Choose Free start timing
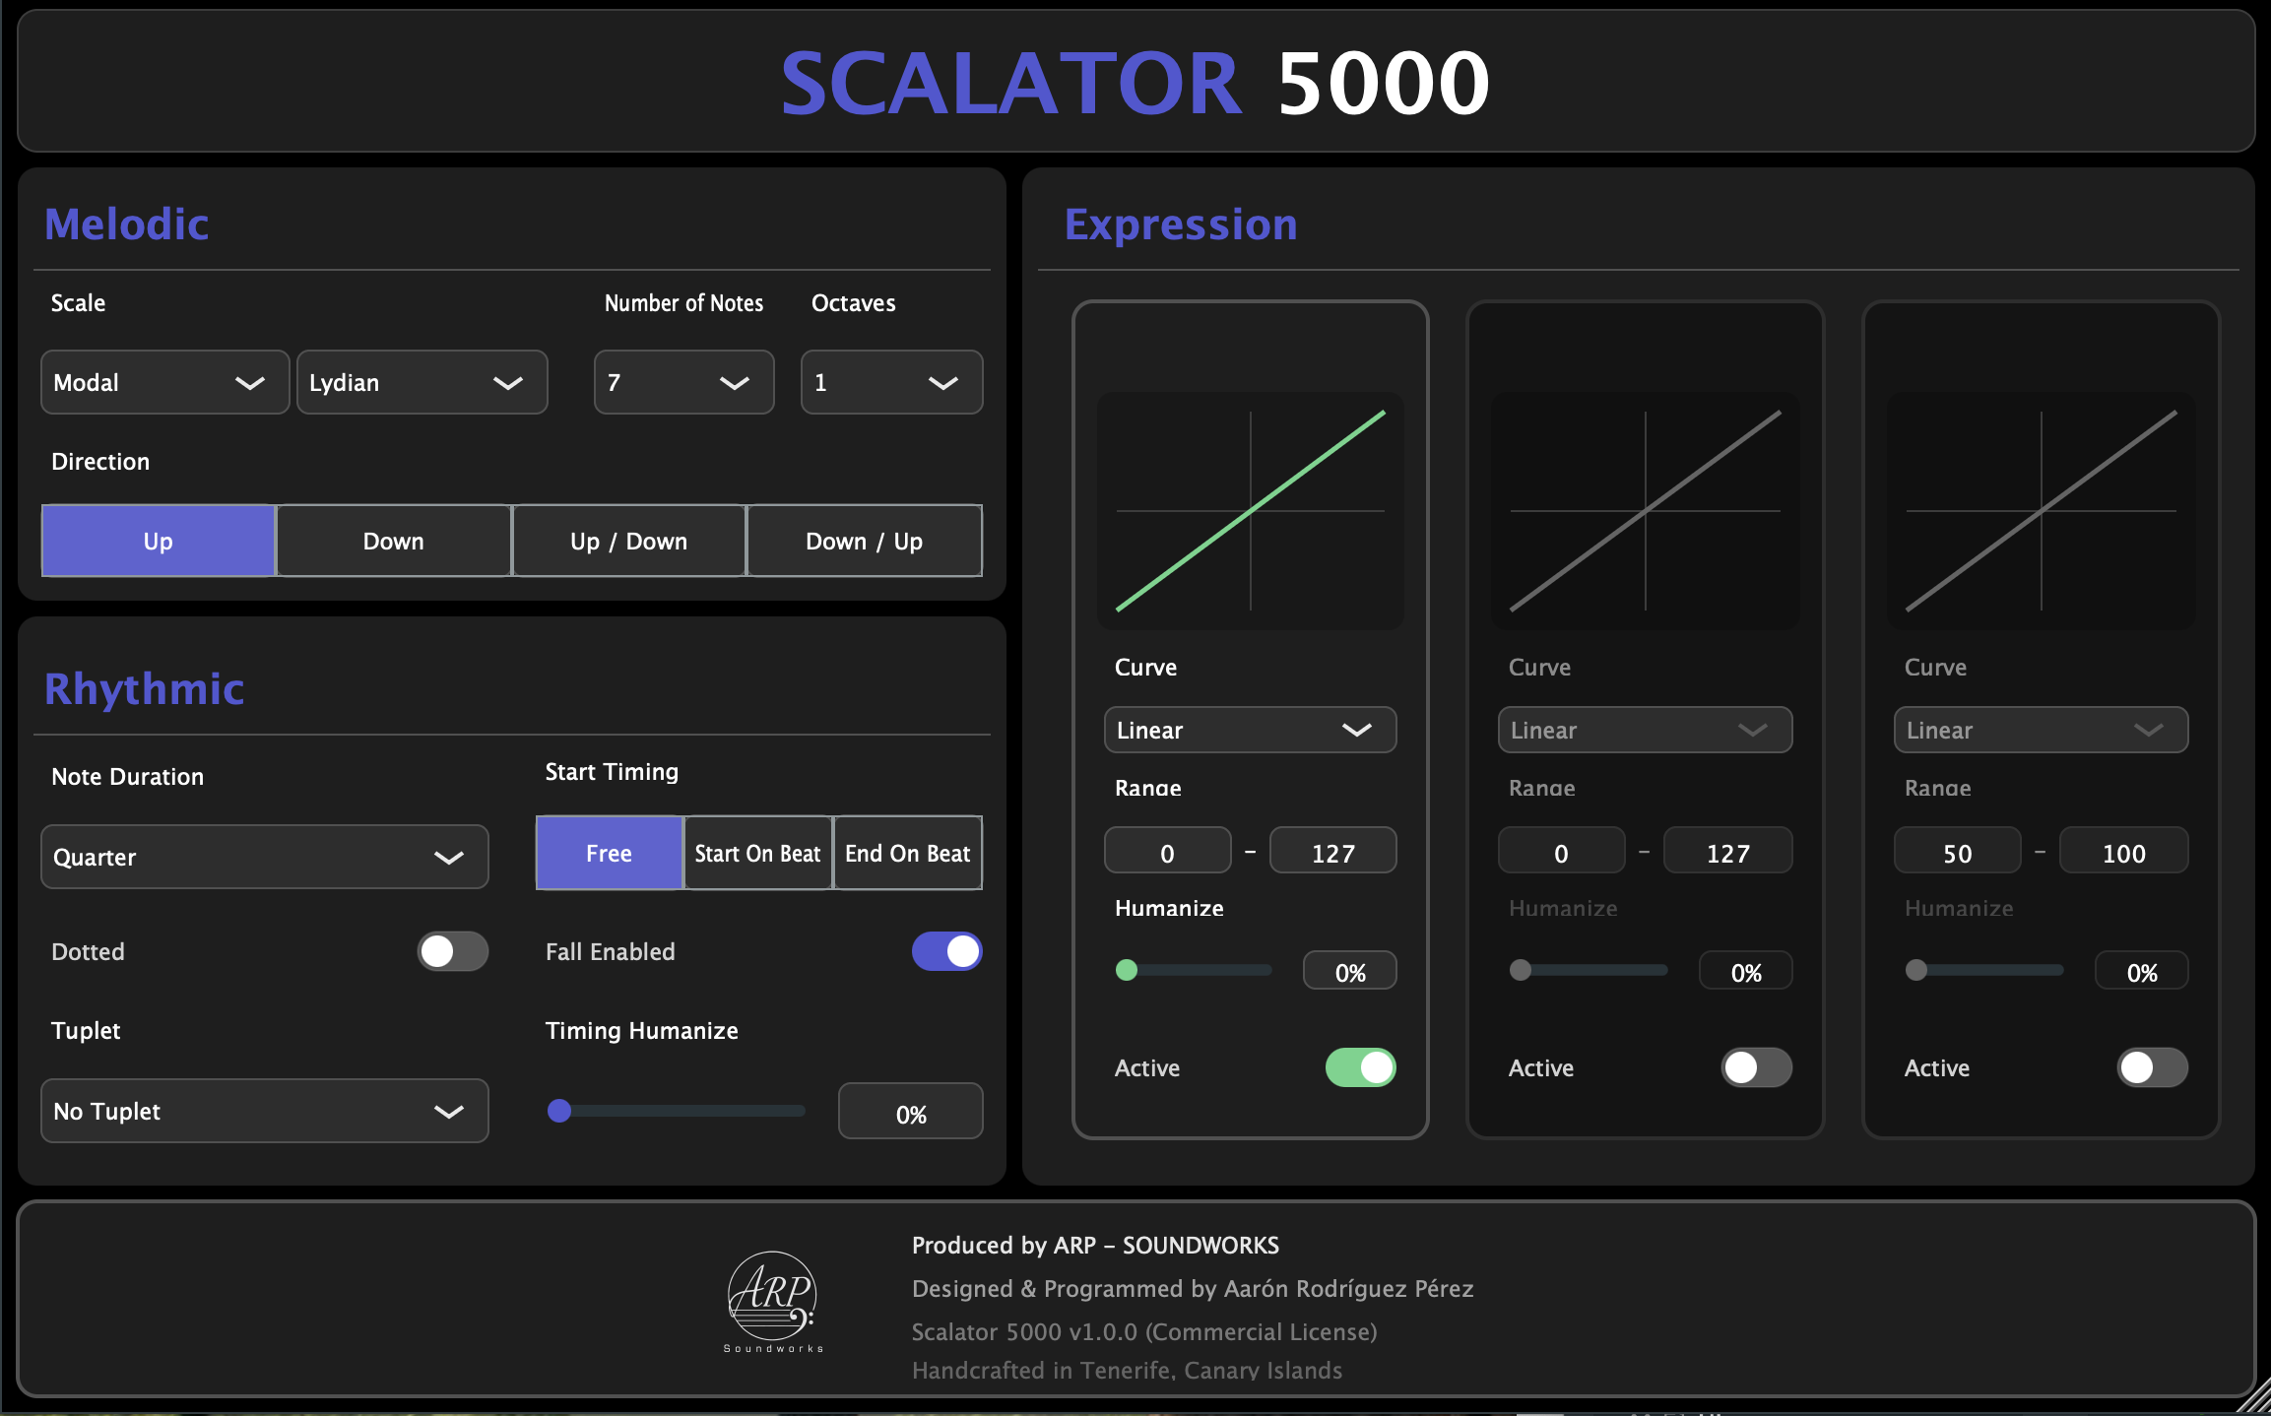2271x1416 pixels. click(610, 853)
